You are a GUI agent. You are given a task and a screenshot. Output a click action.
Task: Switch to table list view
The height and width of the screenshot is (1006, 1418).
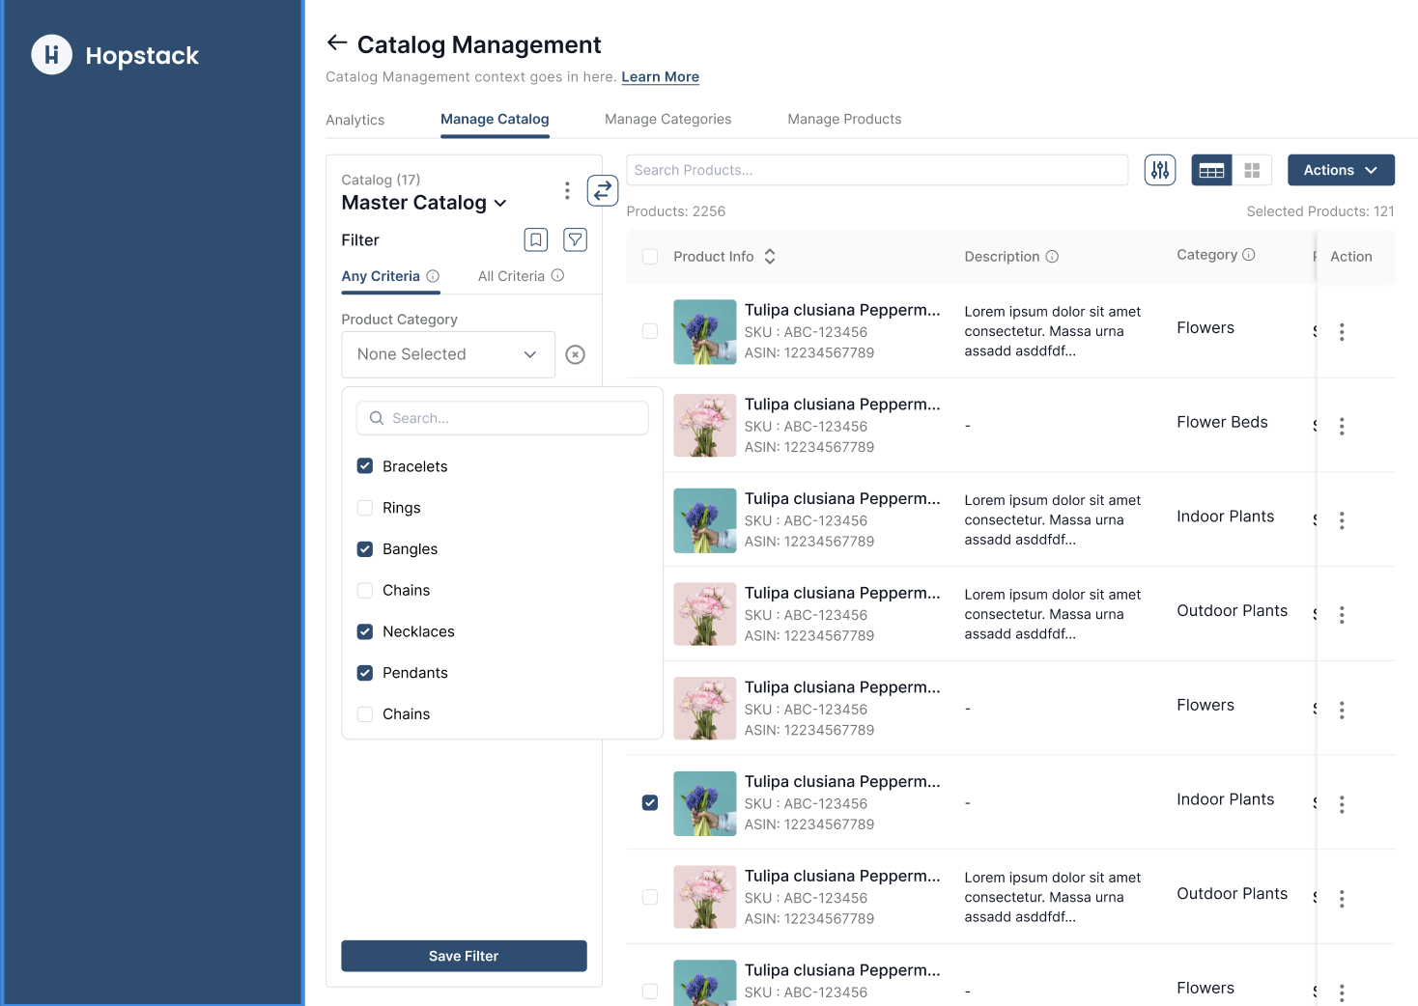tap(1211, 170)
